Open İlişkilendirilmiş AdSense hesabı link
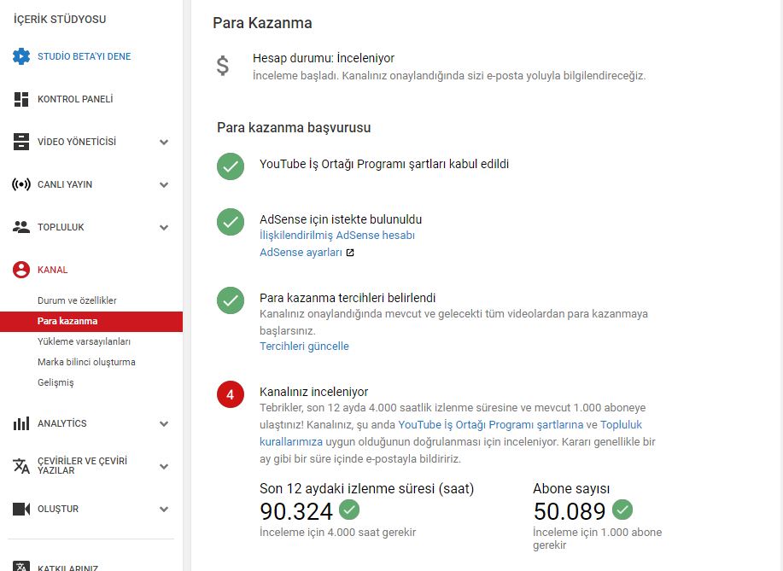The image size is (783, 571). pos(337,235)
